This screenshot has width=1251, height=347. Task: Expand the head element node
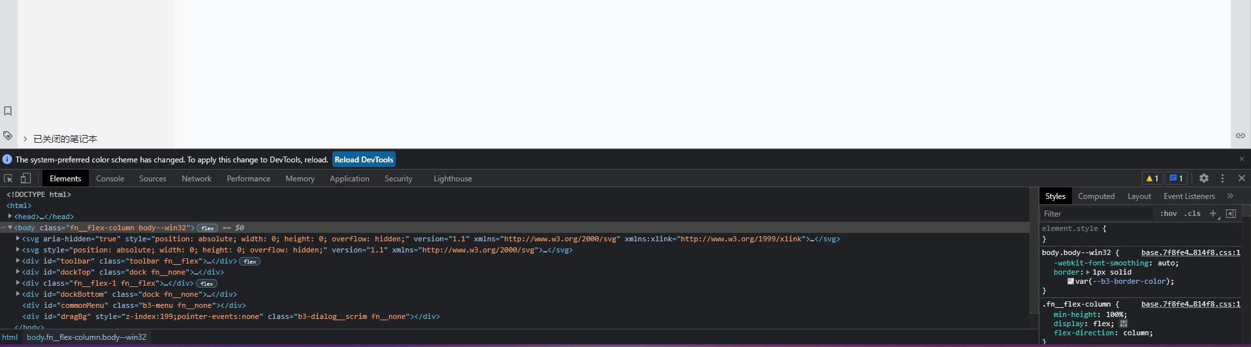10,217
